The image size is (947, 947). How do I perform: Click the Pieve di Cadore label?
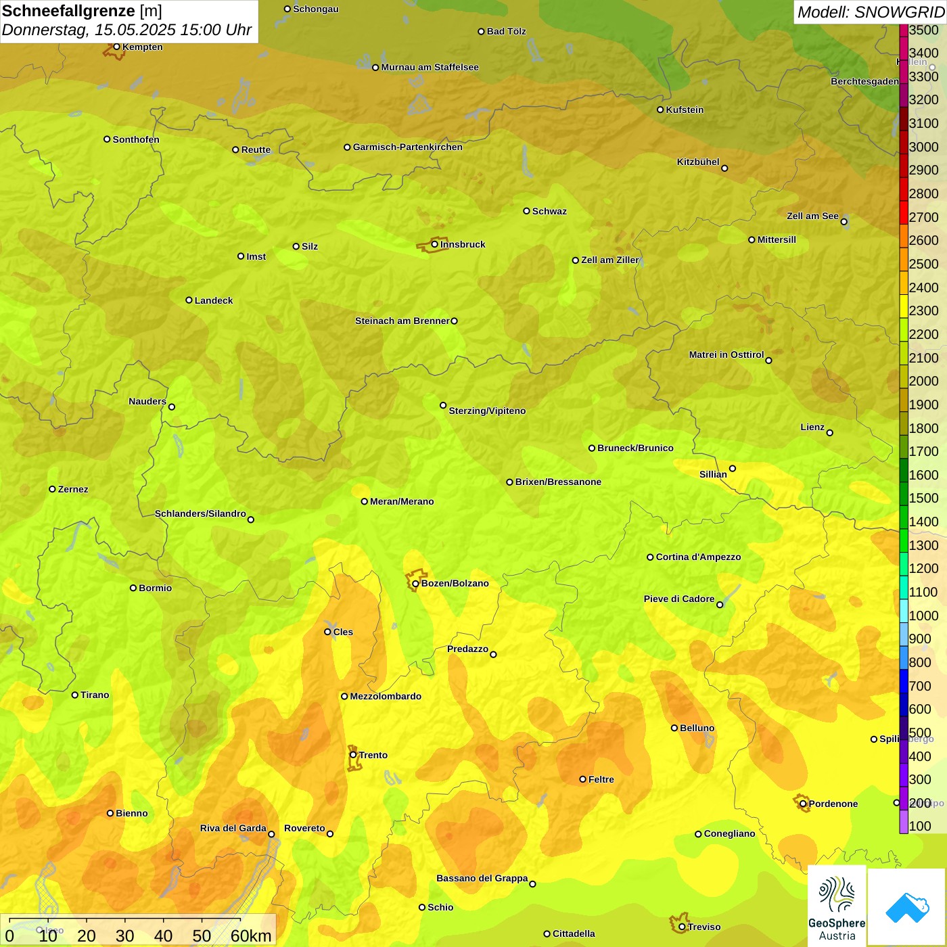point(679,599)
